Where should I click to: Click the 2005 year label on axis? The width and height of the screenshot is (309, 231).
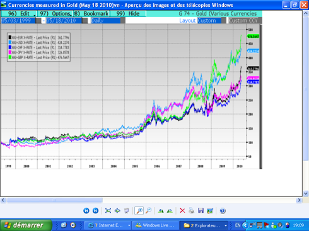135,166
